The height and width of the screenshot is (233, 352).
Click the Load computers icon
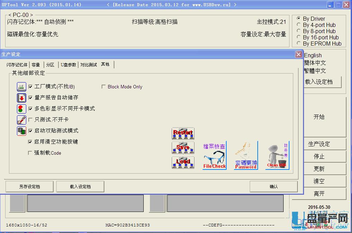coord(182,162)
